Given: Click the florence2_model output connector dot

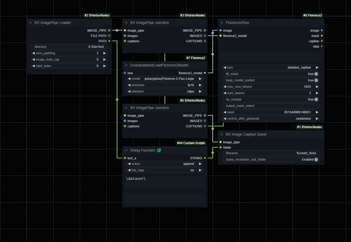Looking at the screenshot, I should (x=205, y=73).
